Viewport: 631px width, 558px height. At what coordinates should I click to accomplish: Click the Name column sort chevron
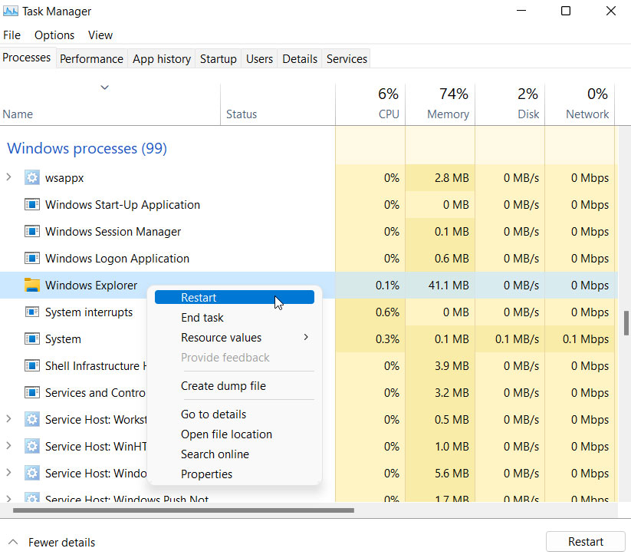click(105, 87)
